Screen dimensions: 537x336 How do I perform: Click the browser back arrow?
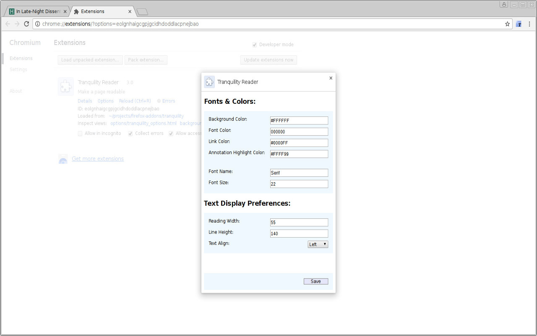click(8, 24)
